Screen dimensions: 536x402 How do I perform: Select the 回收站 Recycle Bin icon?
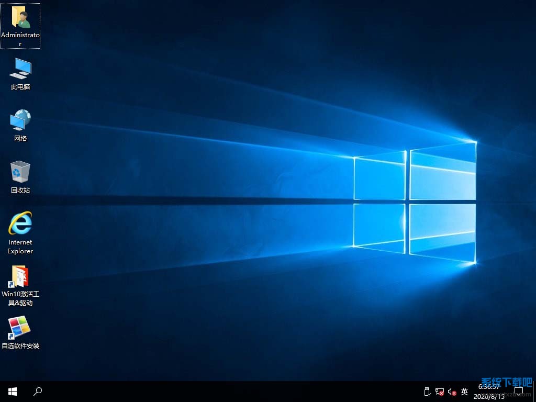tap(20, 172)
